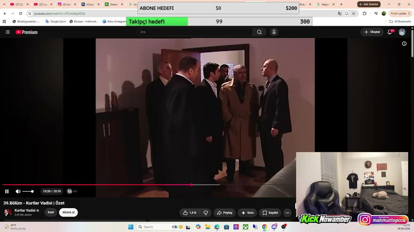The height and width of the screenshot is (232, 414).
Task: Open the Chrome extensions puzzle icon
Action: point(365,14)
